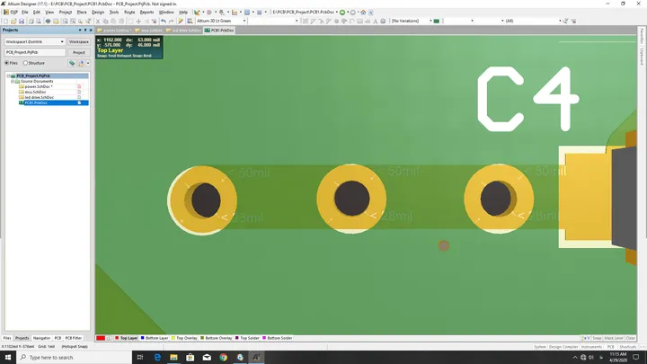The image size is (647, 364).
Task: Select the Structure radio button
Action: [x=25, y=63]
